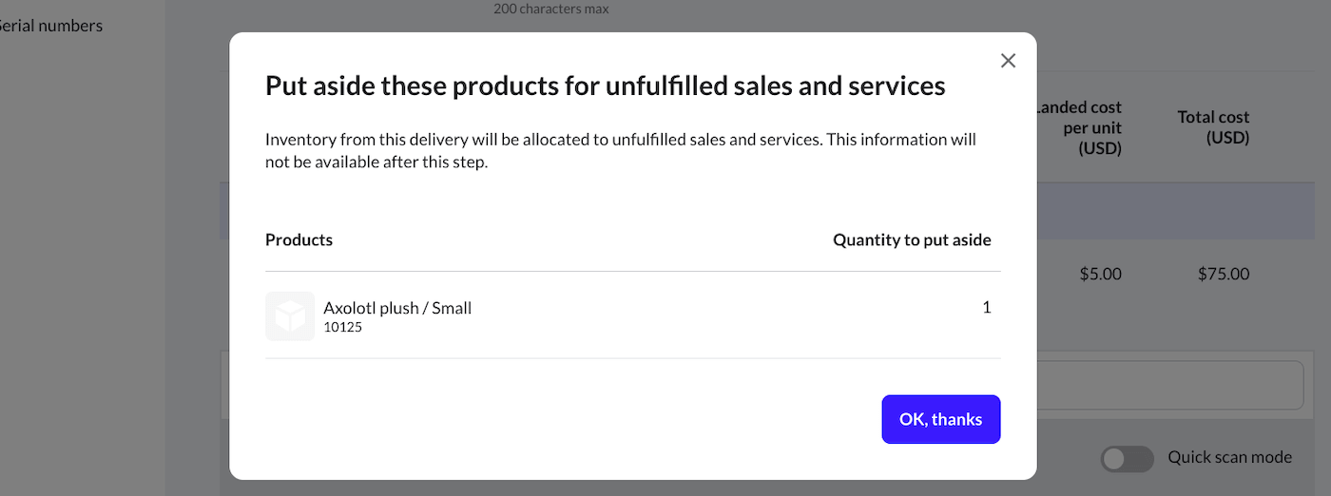
Task: Close the put aside products dialog
Action: (1009, 61)
